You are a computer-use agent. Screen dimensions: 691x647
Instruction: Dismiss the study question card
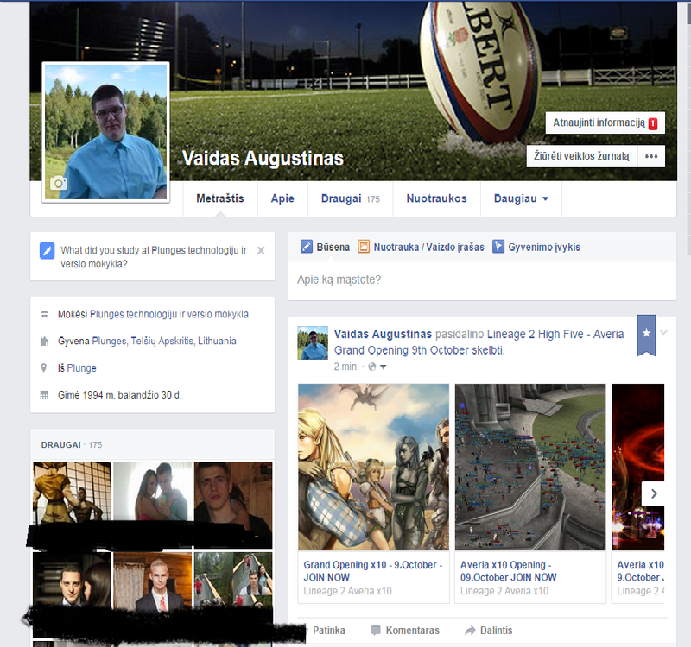[x=261, y=250]
